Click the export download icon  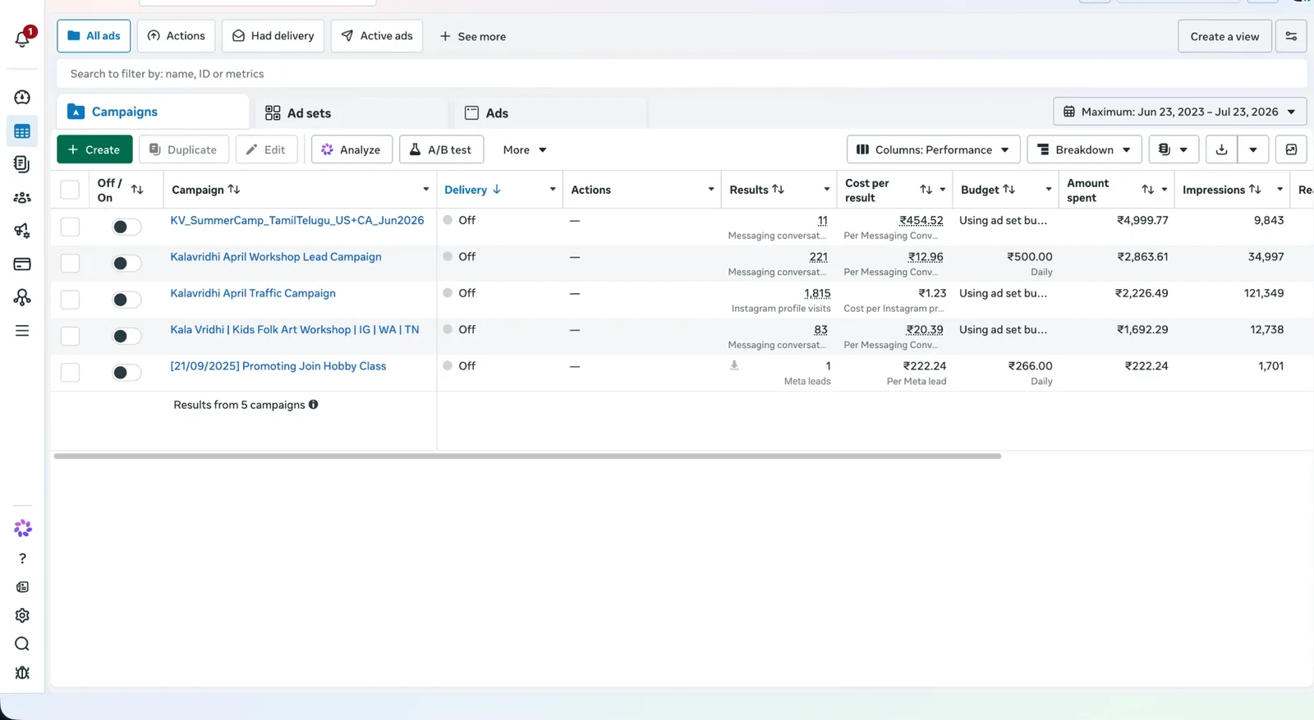(x=1221, y=149)
